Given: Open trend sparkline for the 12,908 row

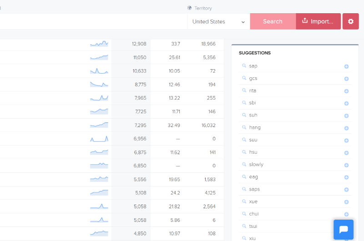Looking at the screenshot, I should point(99,44).
